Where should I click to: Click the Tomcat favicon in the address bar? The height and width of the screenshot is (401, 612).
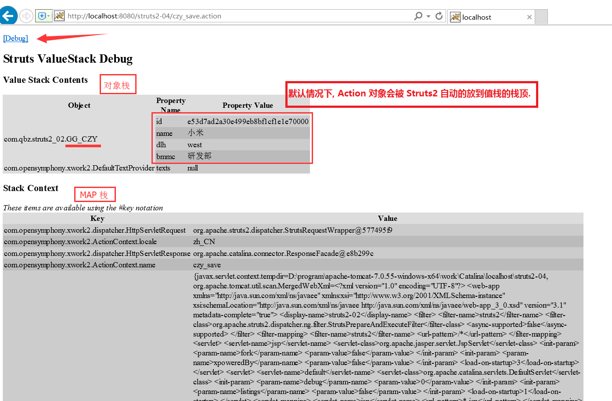[x=59, y=16]
